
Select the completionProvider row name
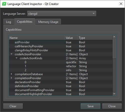[x=28, y=78]
